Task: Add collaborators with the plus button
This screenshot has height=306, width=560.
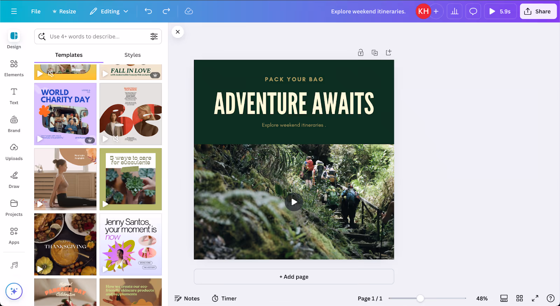Action: (436, 11)
